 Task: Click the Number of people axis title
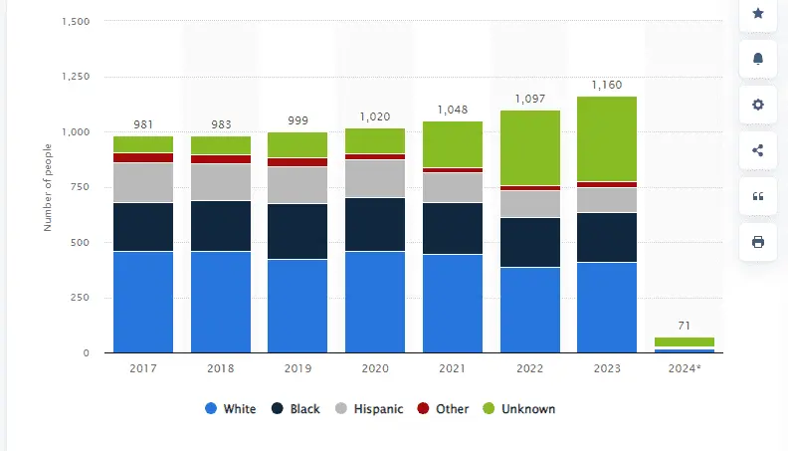[48, 187]
